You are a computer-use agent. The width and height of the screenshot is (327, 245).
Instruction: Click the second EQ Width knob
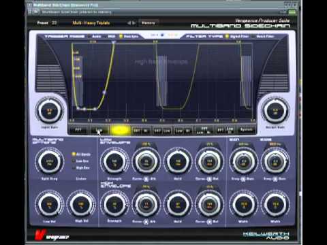(275, 204)
